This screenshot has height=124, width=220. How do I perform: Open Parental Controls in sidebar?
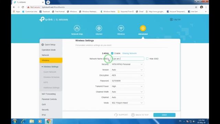tap(49, 99)
